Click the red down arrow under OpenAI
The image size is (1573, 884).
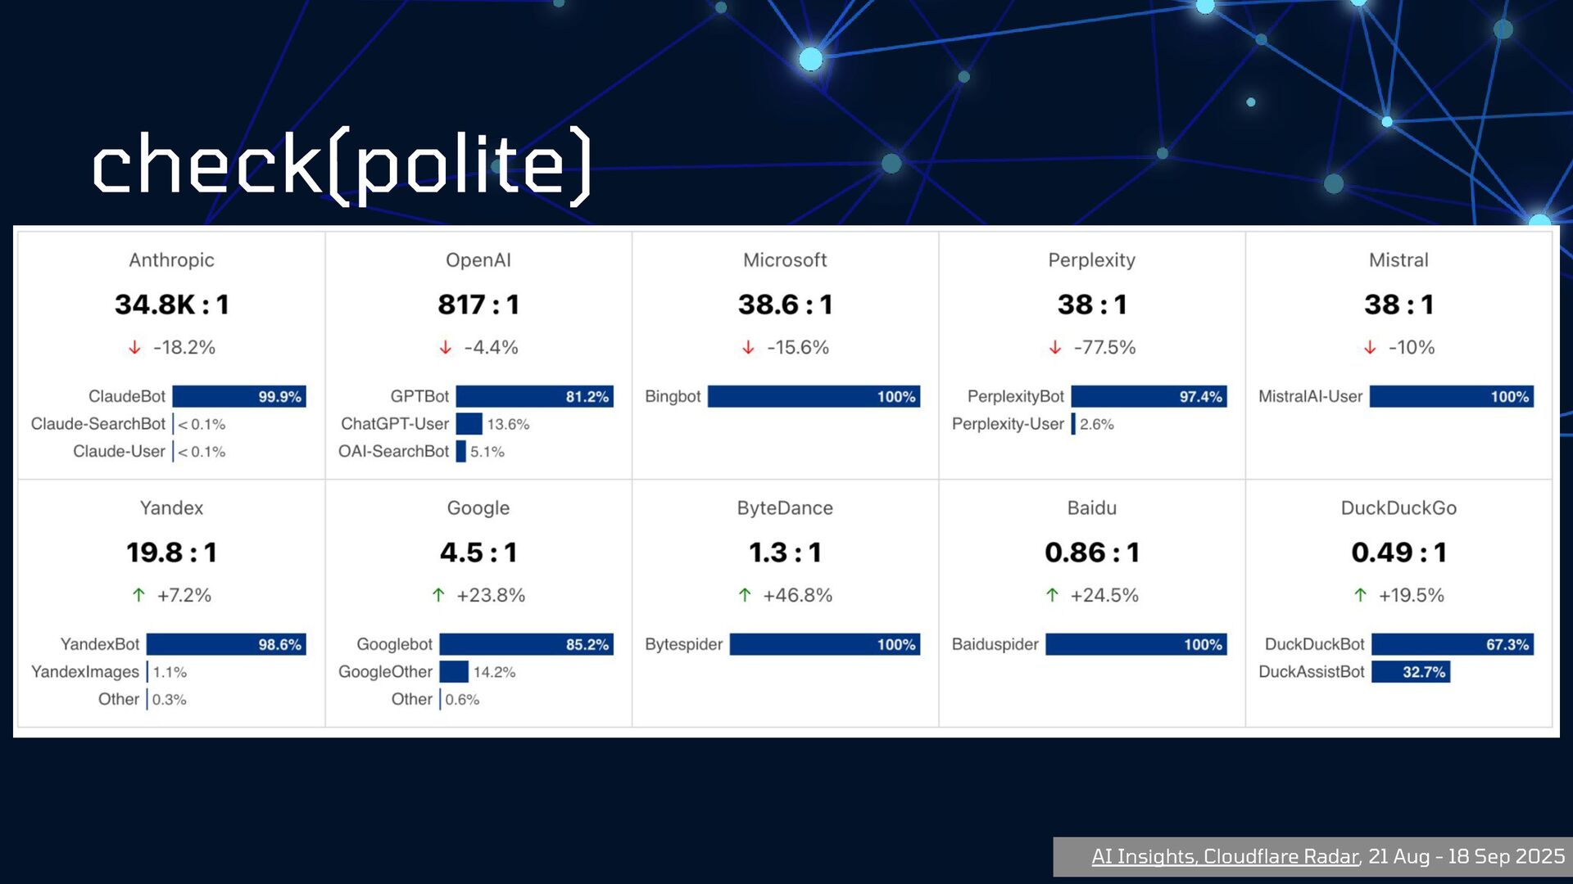[445, 348]
